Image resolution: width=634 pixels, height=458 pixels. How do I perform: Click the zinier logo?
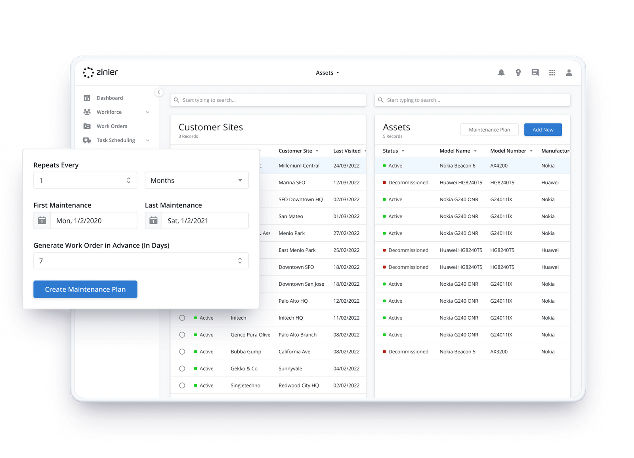(x=100, y=73)
